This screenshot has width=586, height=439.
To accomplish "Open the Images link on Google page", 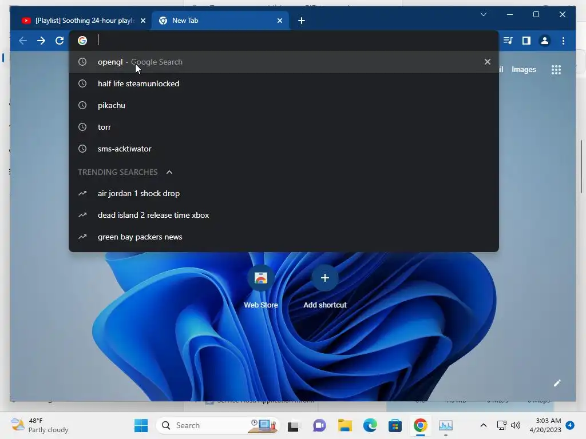I will [524, 69].
